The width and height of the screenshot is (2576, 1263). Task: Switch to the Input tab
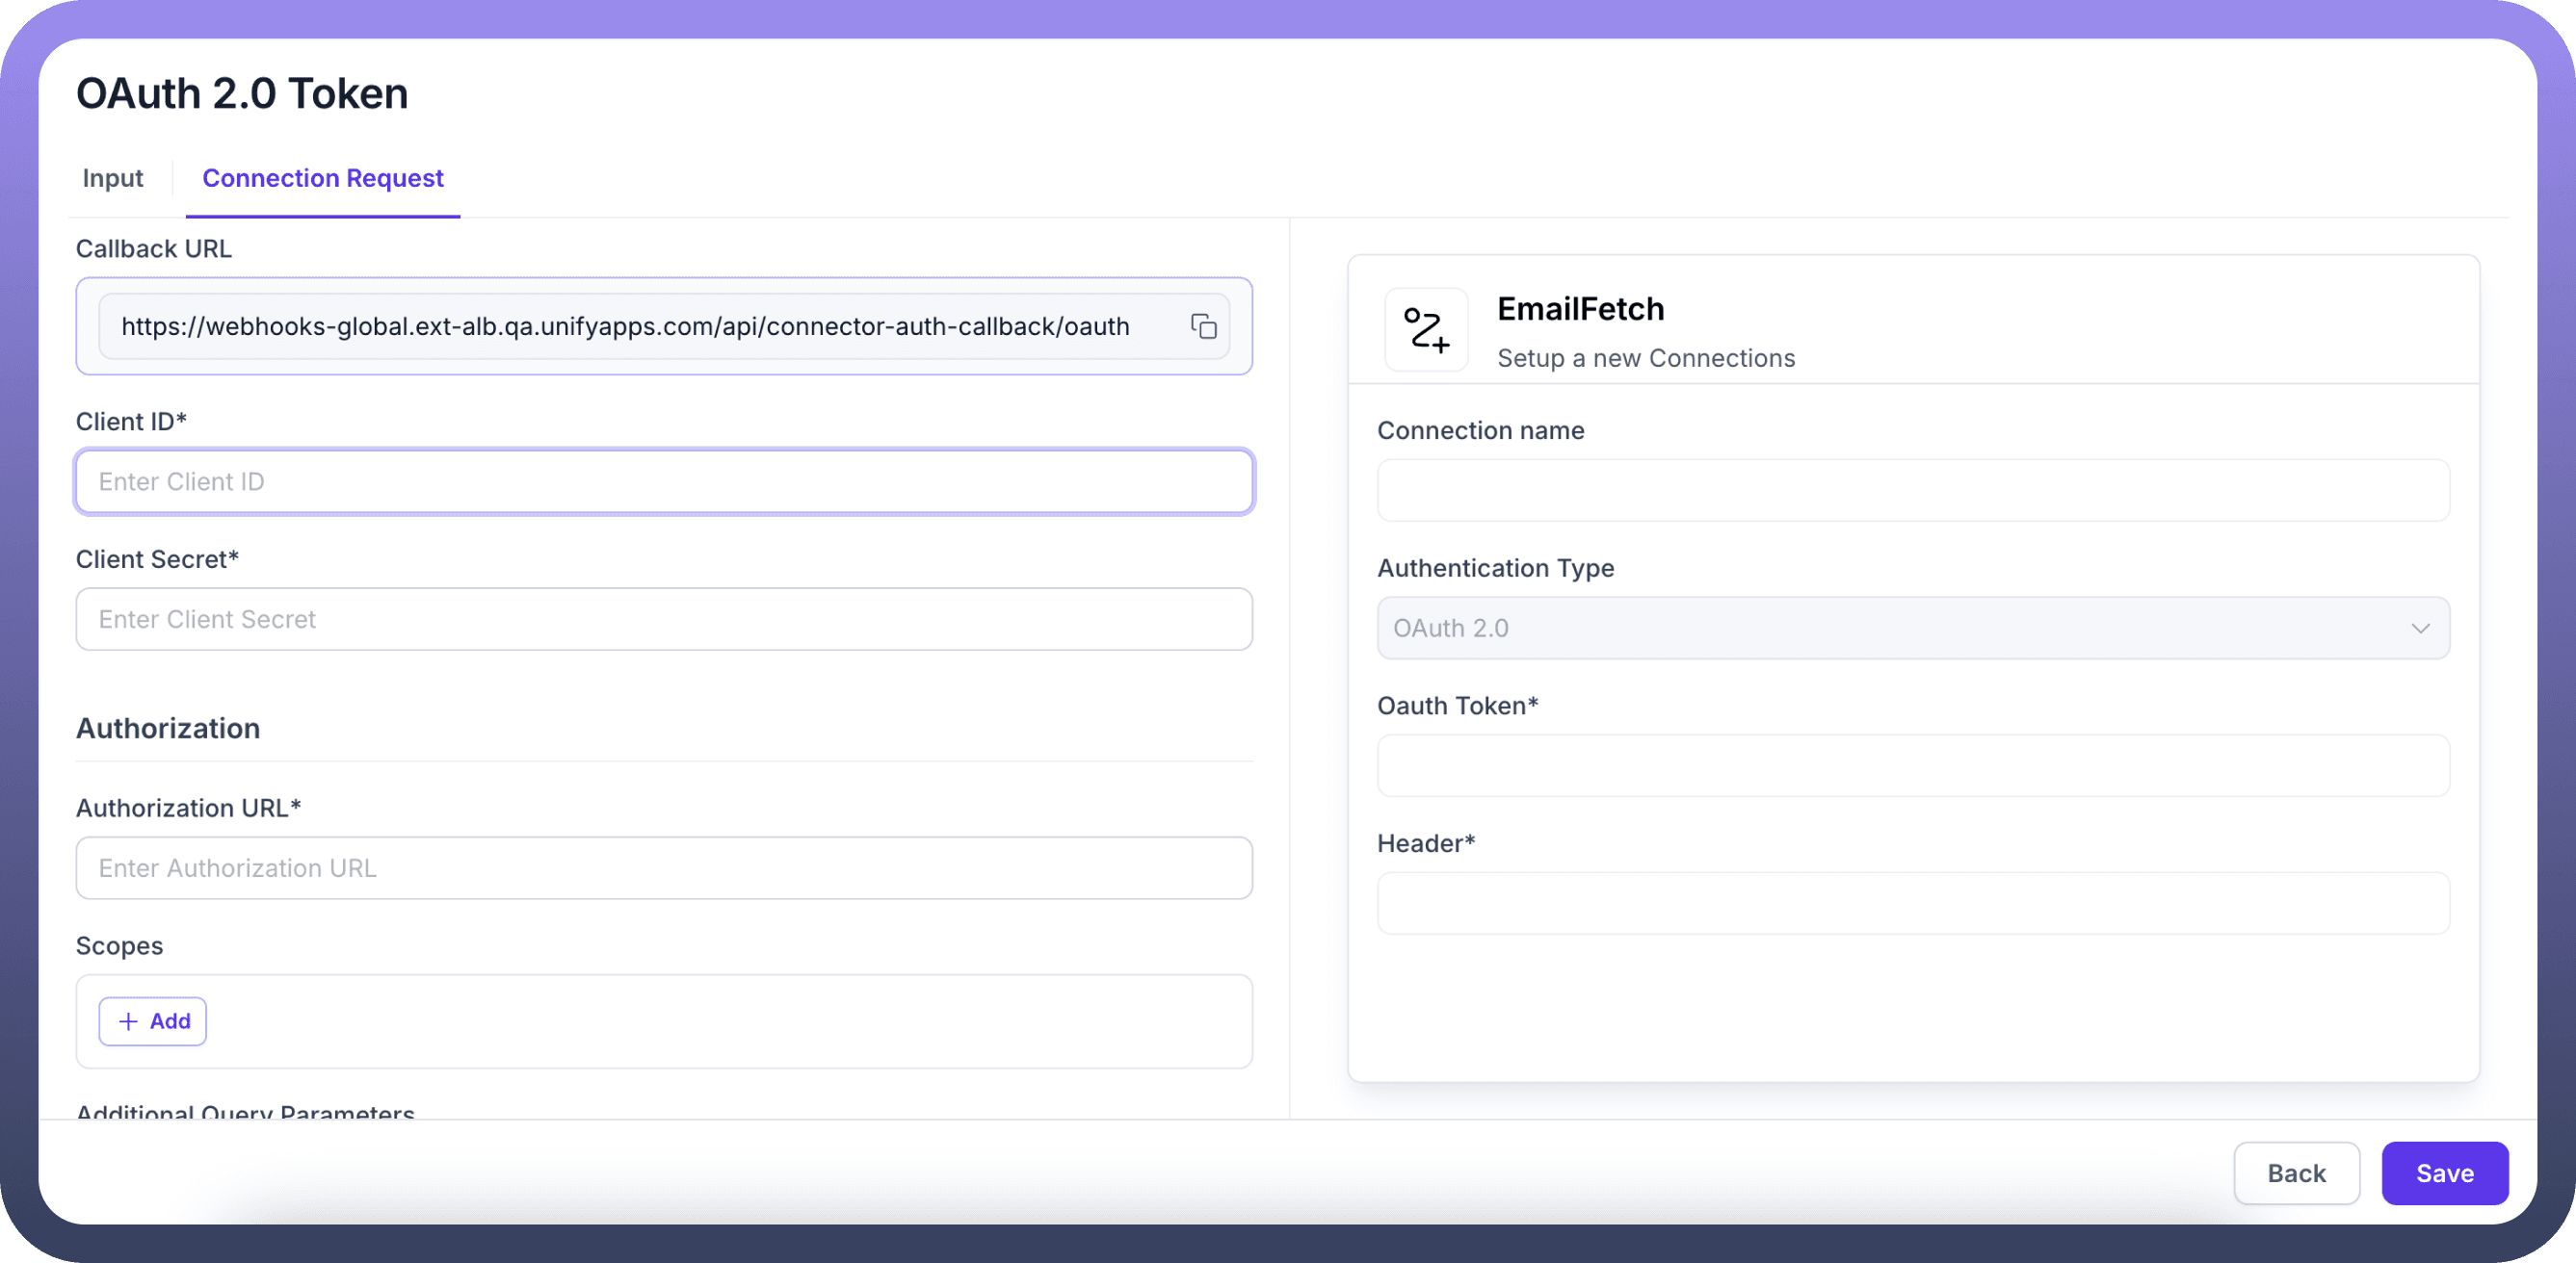[x=113, y=178]
